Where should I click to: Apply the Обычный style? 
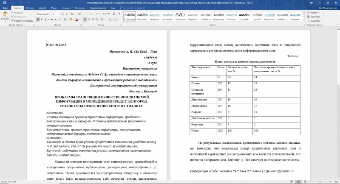[x=130, y=17]
